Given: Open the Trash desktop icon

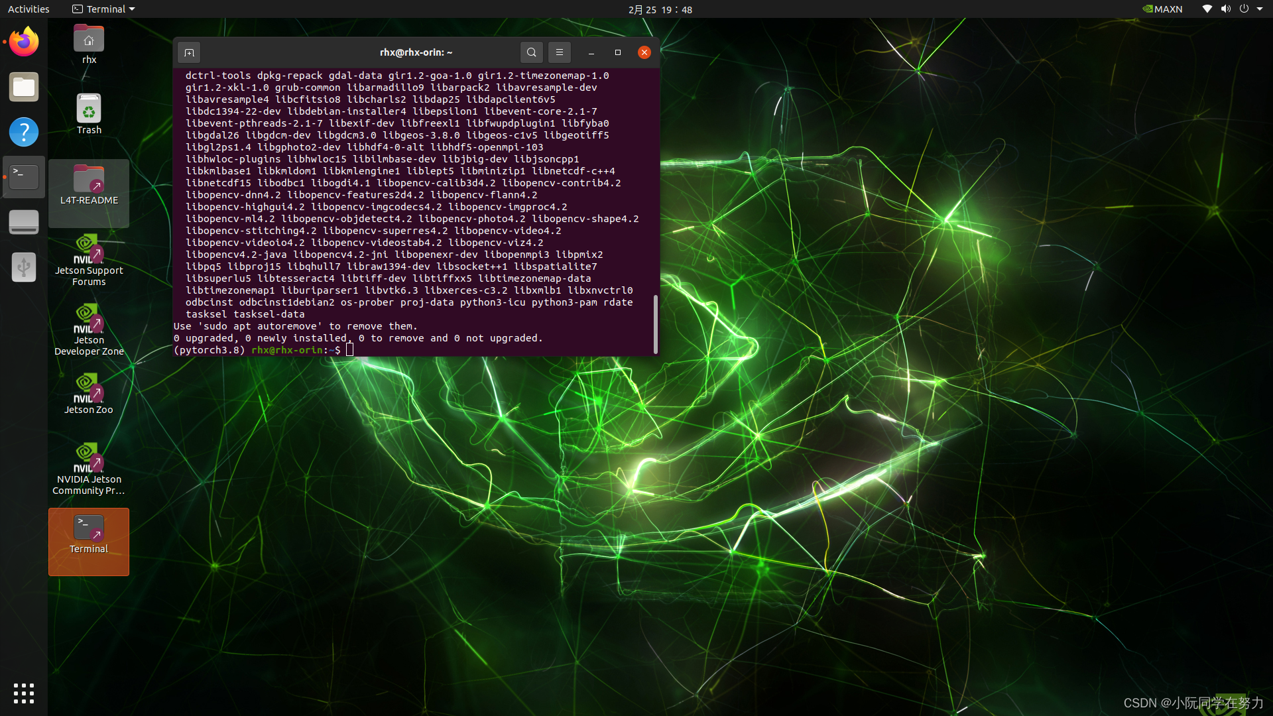Looking at the screenshot, I should (x=89, y=114).
